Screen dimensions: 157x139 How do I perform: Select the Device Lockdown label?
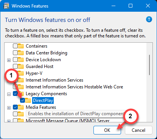[43, 60]
